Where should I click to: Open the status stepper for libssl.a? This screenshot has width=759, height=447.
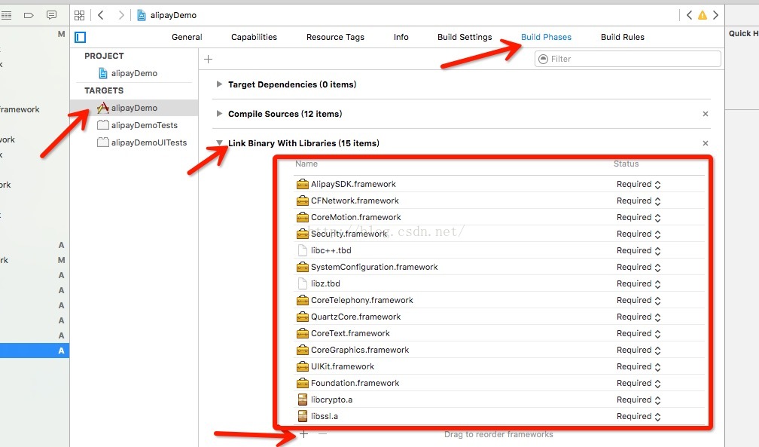657,416
